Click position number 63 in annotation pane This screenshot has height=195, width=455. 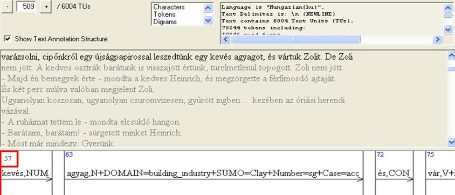click(69, 155)
